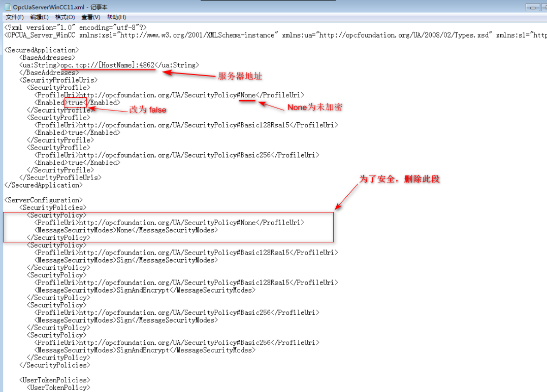This screenshot has width=547, height=392.
Task: Place cursor on the <ServerConfiguration> opening tag
Action: (x=43, y=200)
